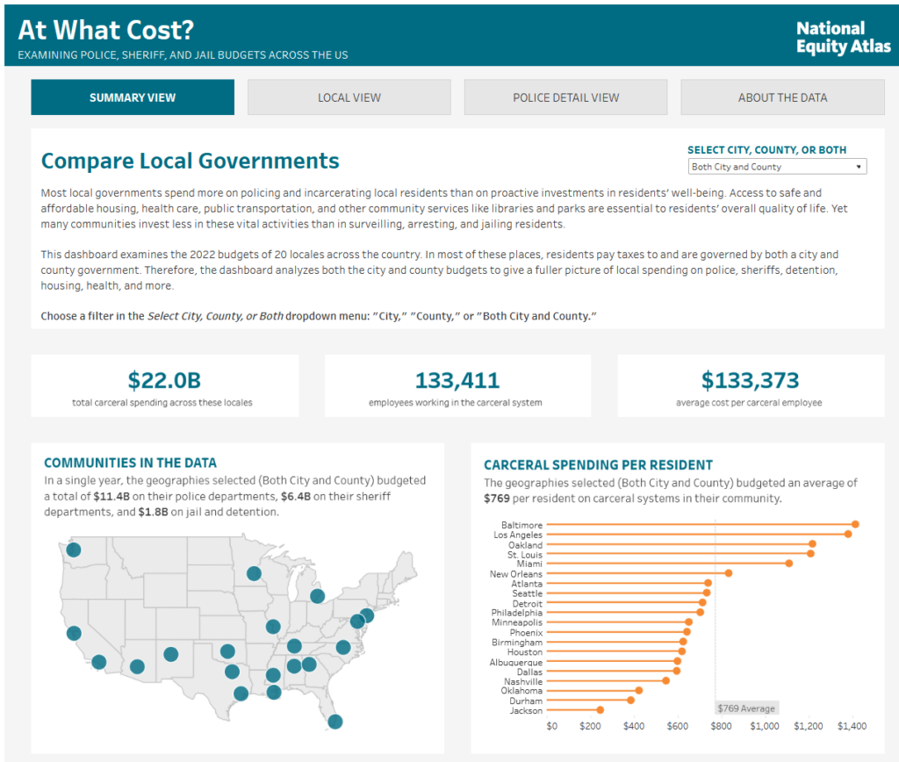Select the Seattle dot on the map
This screenshot has width=899, height=762.
coord(74,550)
